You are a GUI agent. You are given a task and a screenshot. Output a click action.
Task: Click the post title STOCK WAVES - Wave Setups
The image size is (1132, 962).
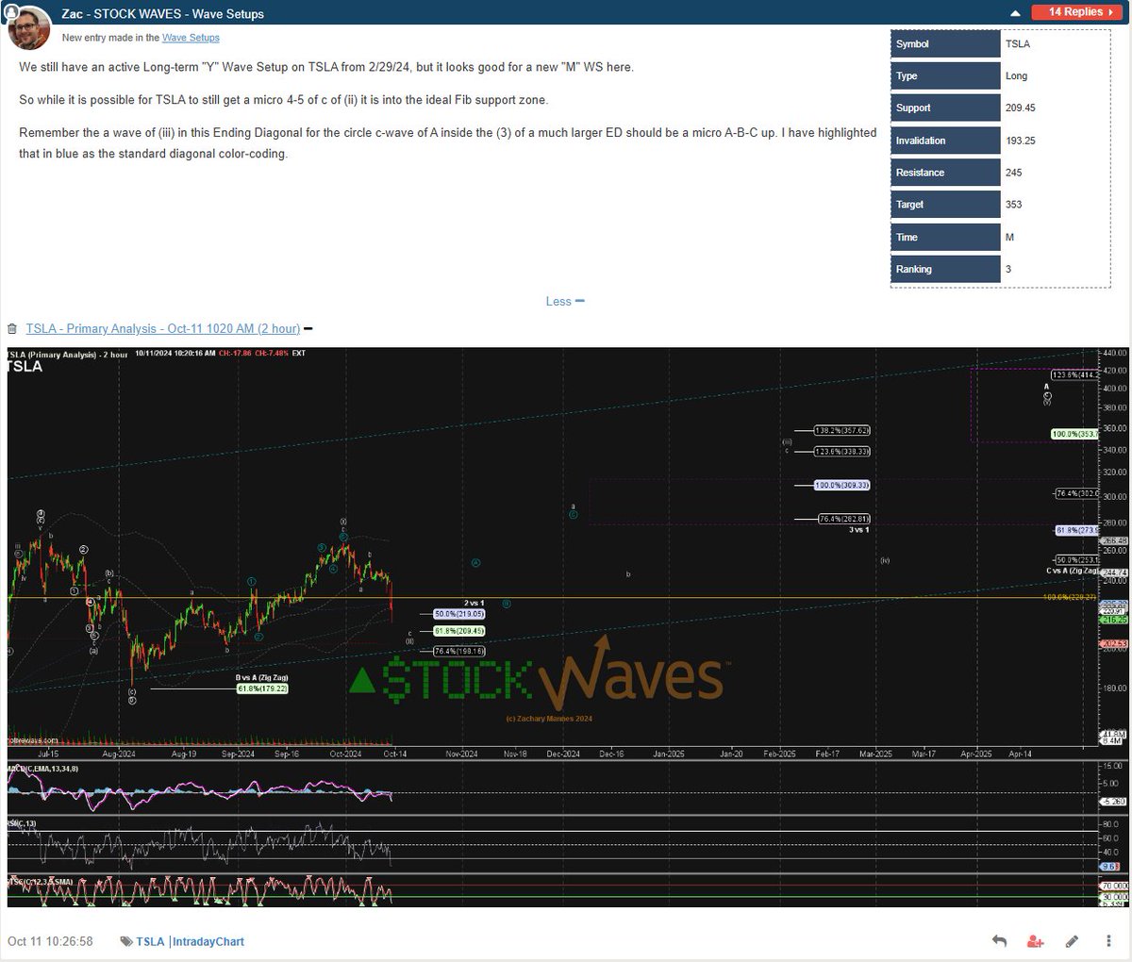click(x=162, y=14)
